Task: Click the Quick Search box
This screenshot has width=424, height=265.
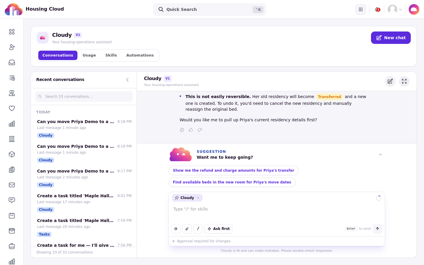Action: tap(210, 9)
